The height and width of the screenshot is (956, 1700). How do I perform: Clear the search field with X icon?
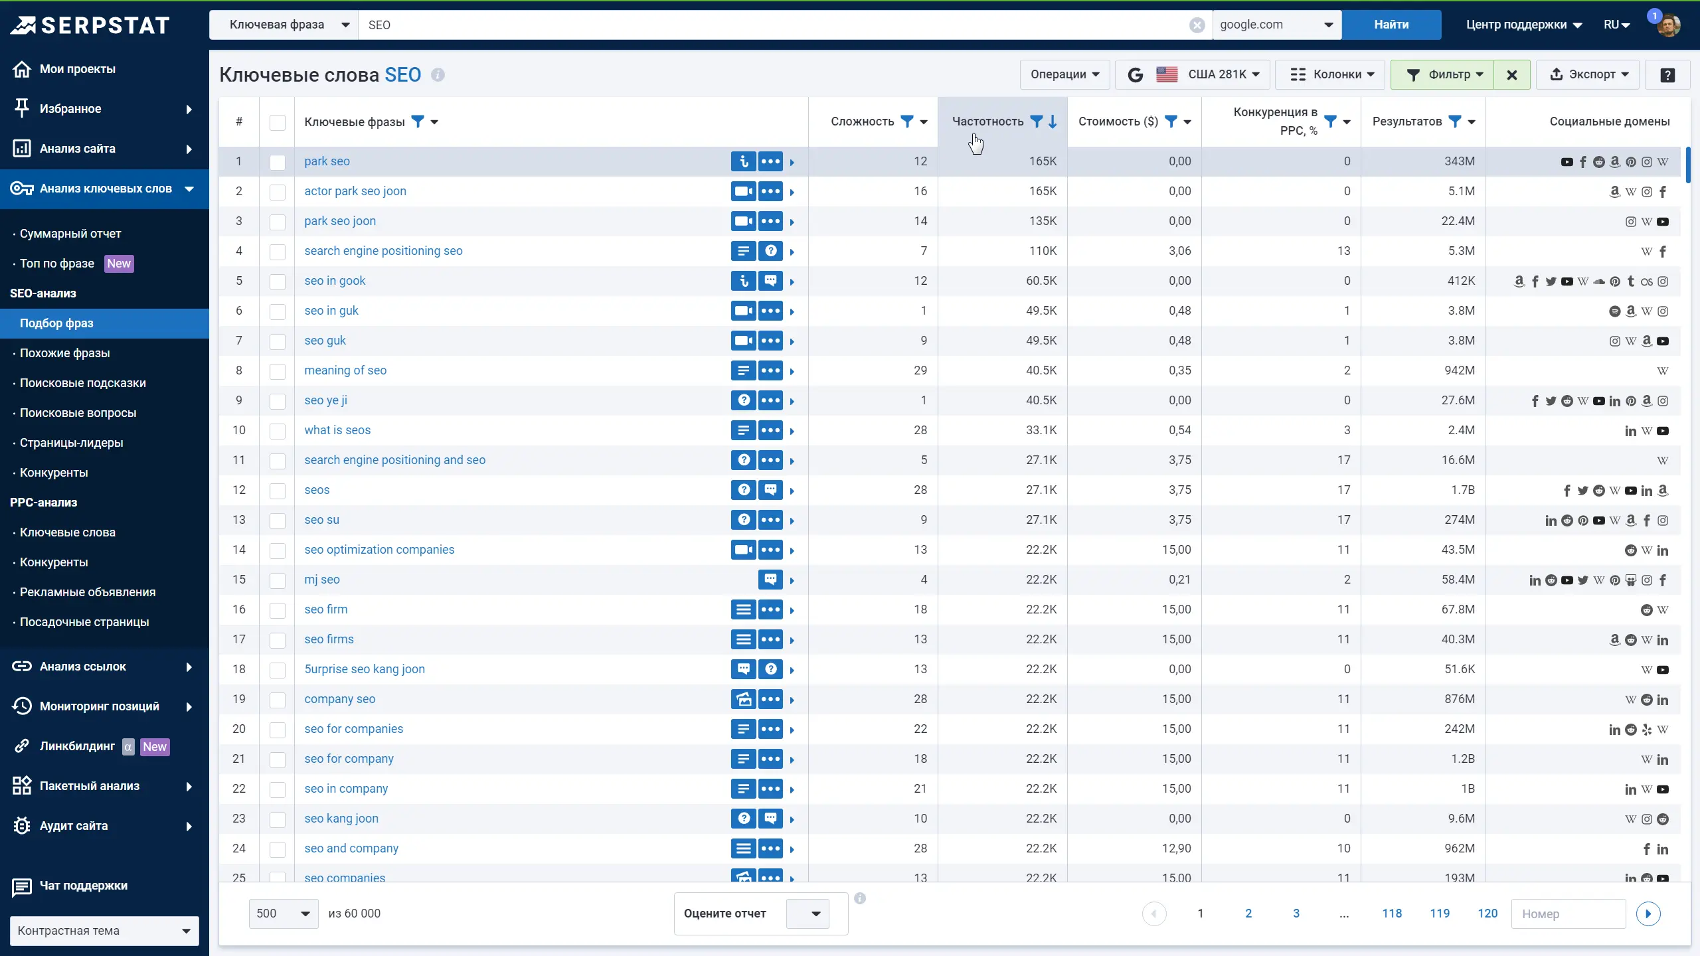coord(1197,25)
